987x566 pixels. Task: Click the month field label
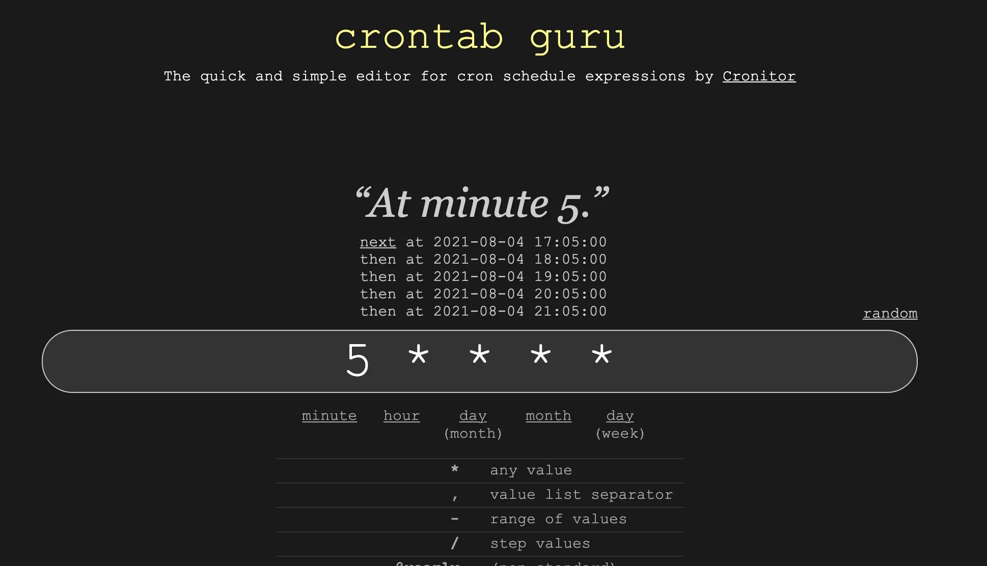549,415
